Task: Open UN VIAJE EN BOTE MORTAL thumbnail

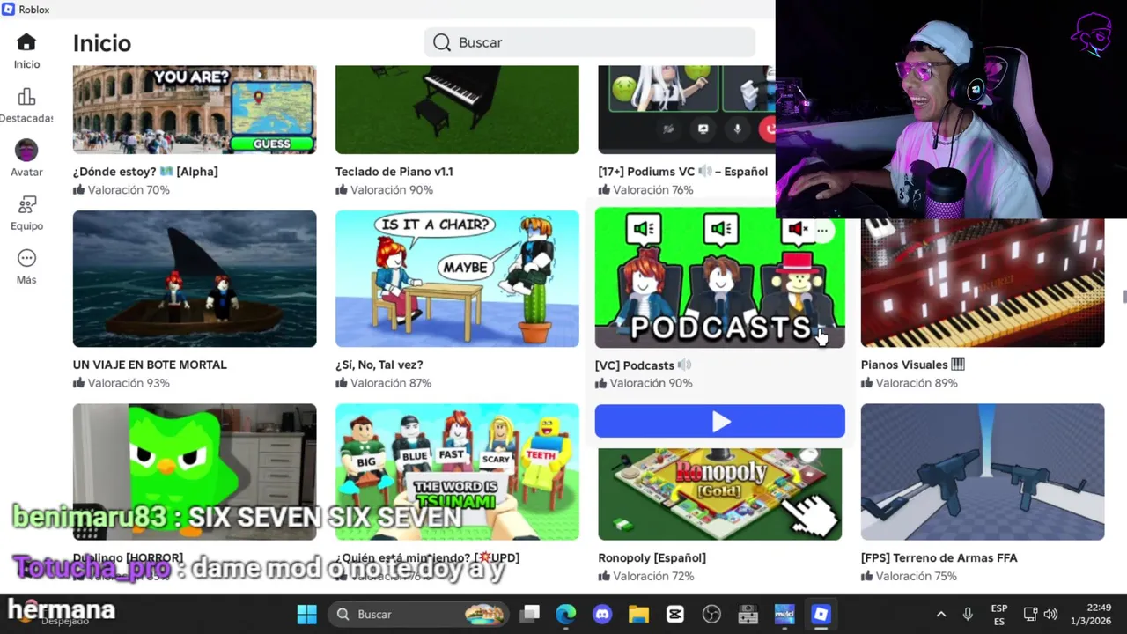Action: click(195, 278)
